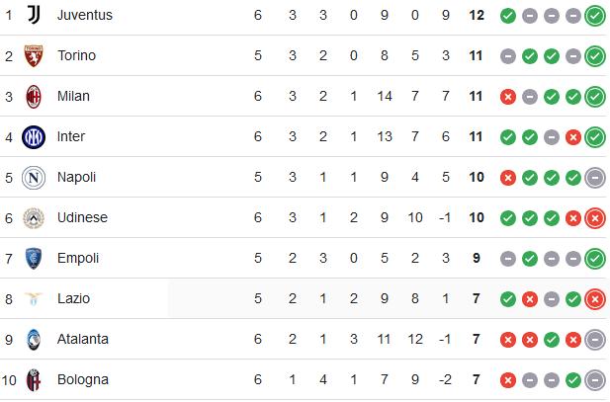
Task: Click the Milan club badge
Action: pos(34,97)
